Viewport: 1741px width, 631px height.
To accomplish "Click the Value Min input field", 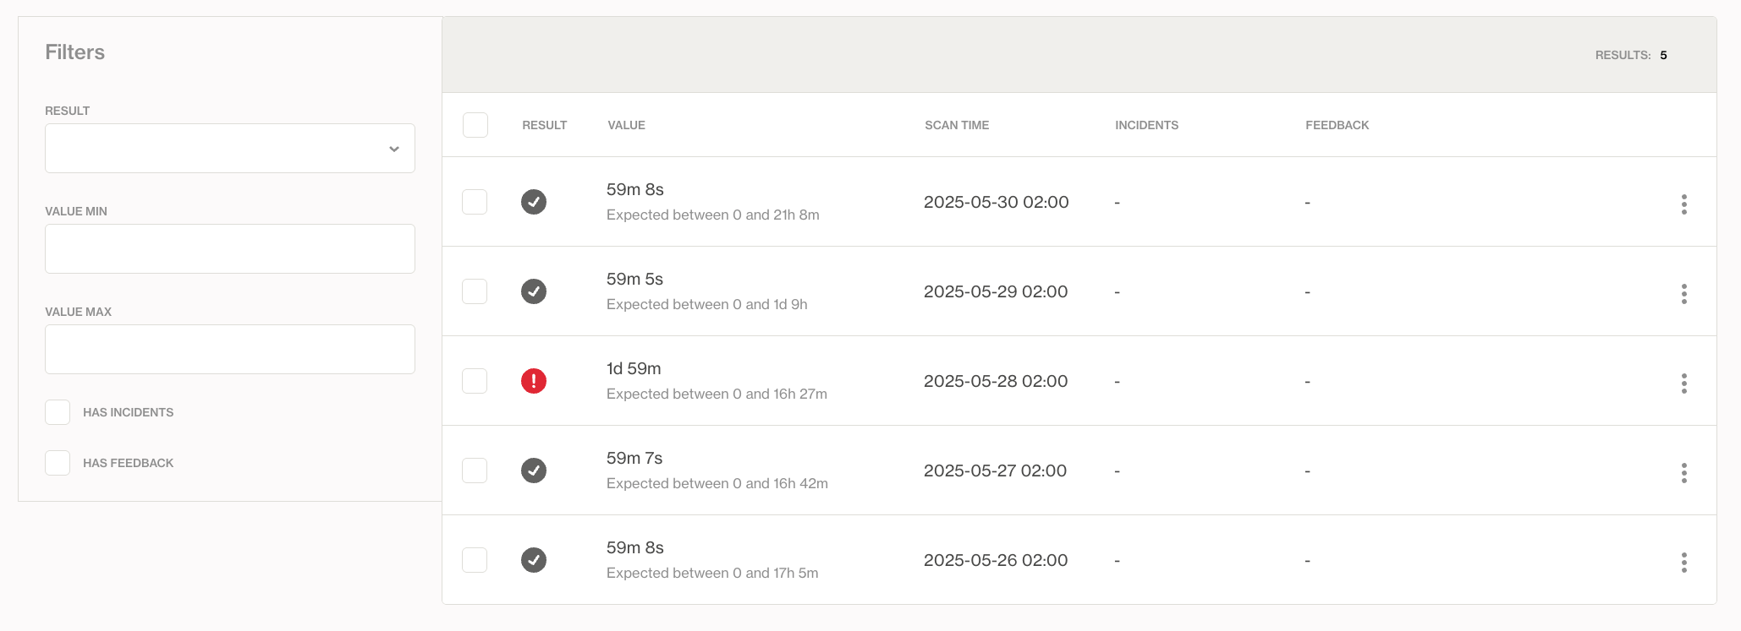I will click(x=230, y=249).
